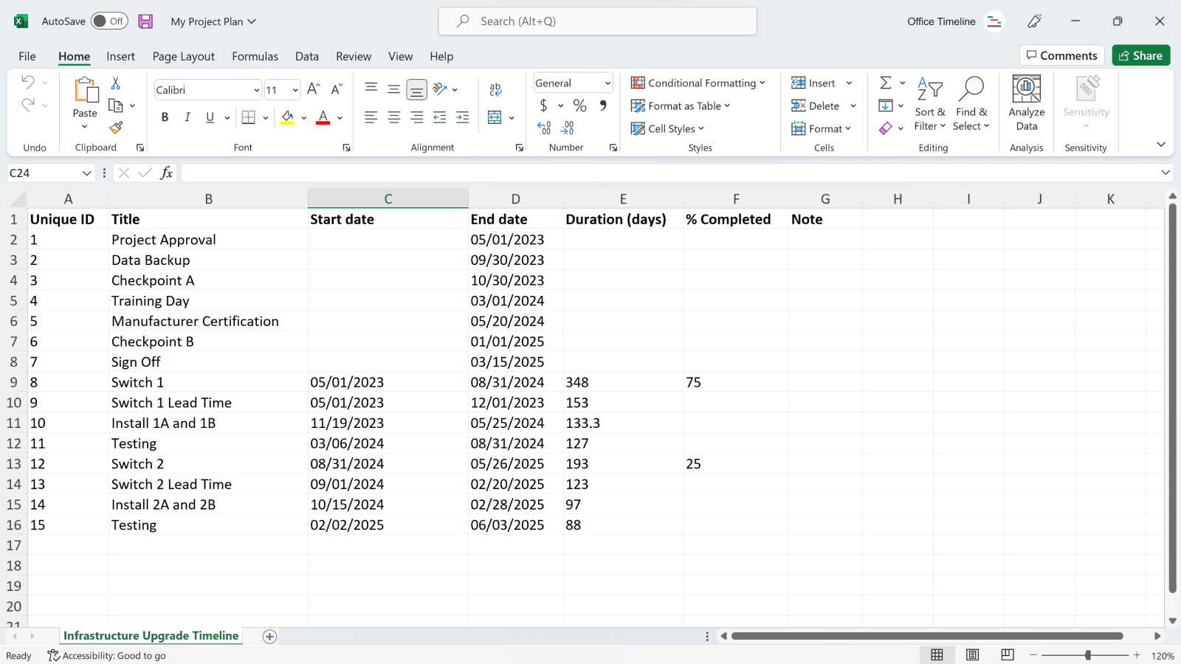This screenshot has height=664, width=1181.
Task: Toggle italic formatting
Action: [x=187, y=117]
